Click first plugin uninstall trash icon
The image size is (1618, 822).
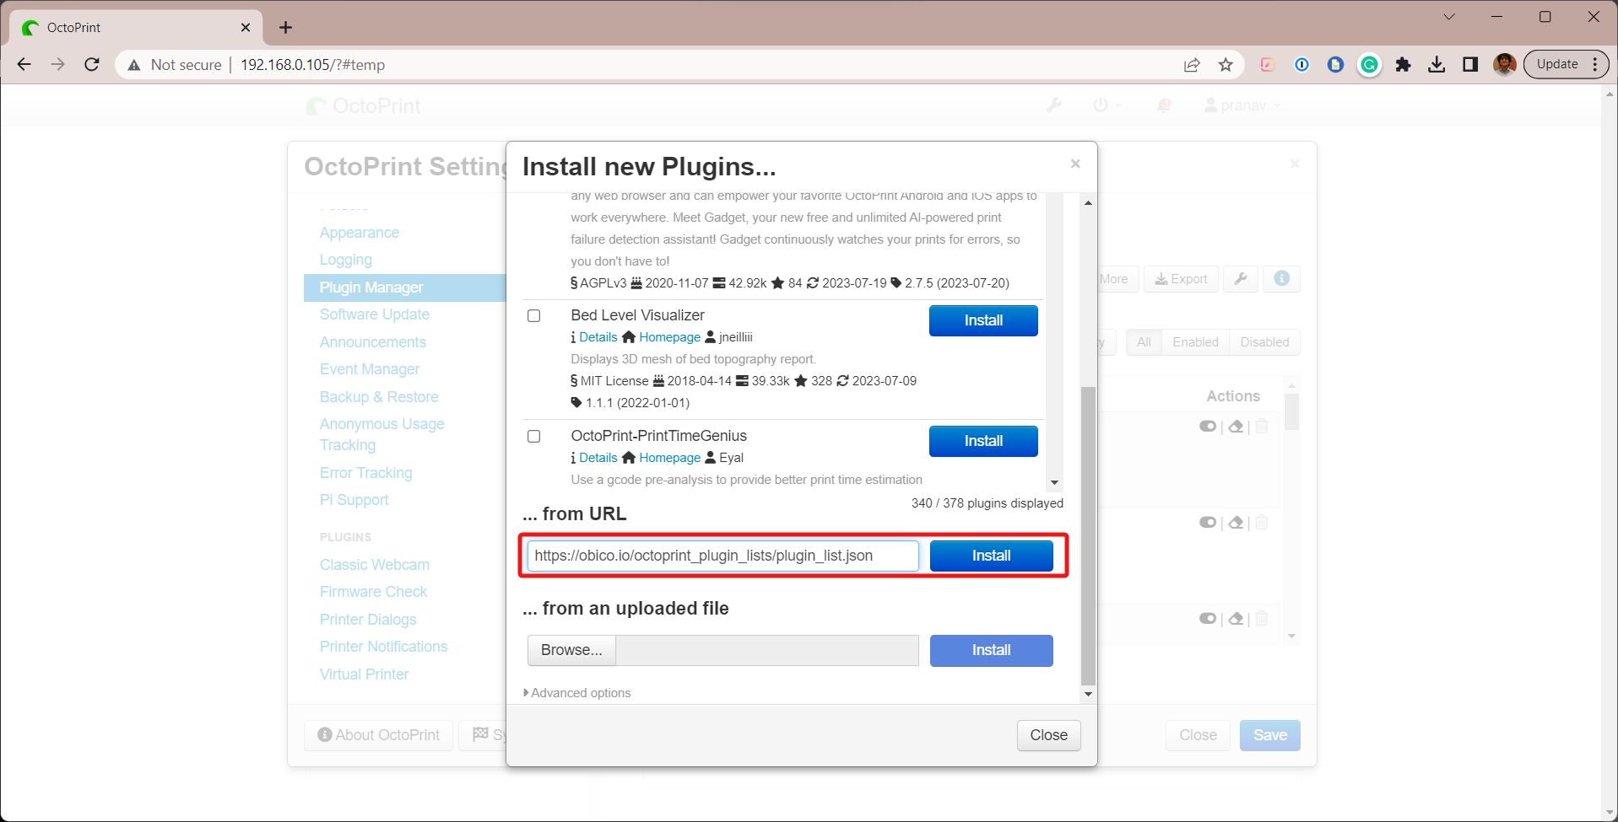tap(1262, 427)
